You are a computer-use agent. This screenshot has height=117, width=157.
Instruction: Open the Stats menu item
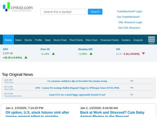click(48, 40)
